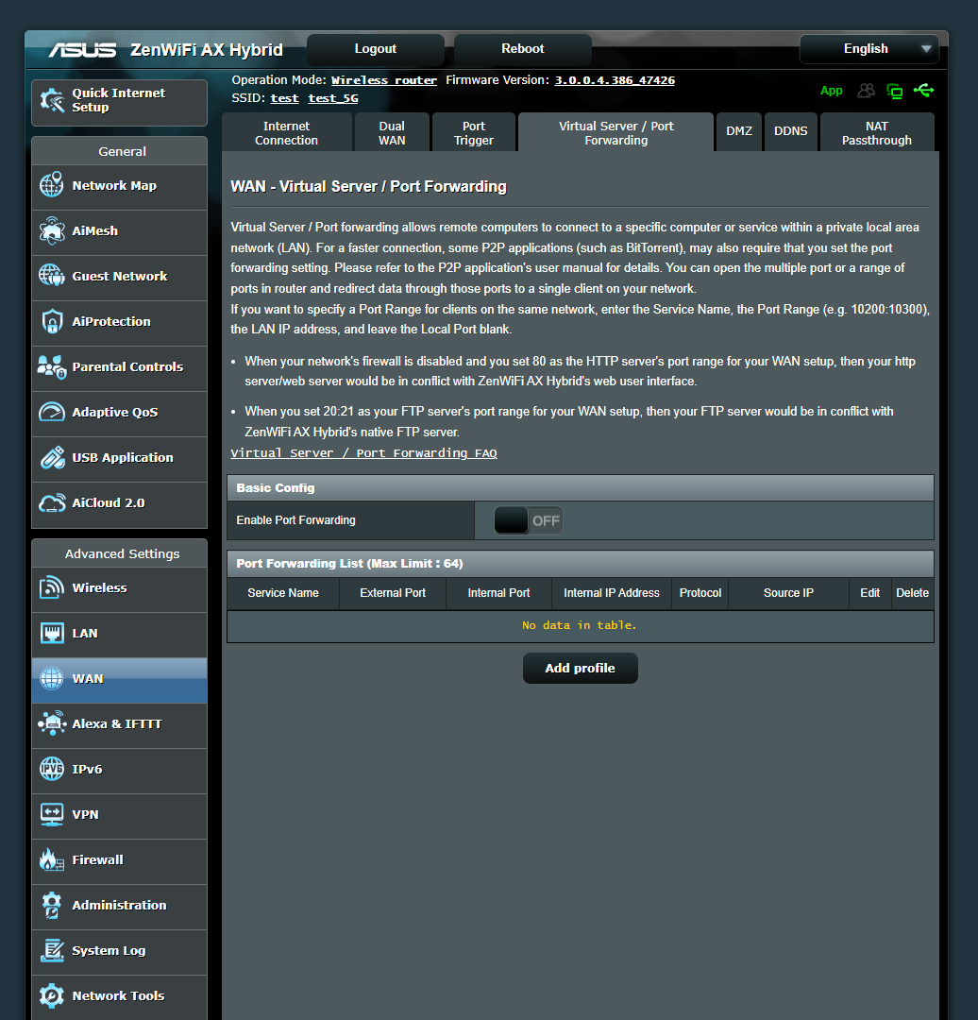Viewport: 978px width, 1020px height.
Task: Open the Virtual Server / Port Forwarding FAQ
Action: pos(363,452)
